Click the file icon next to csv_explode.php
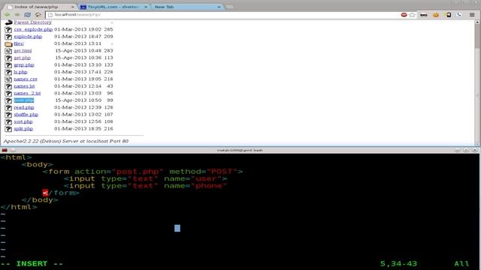481x270 pixels. (x=8, y=30)
